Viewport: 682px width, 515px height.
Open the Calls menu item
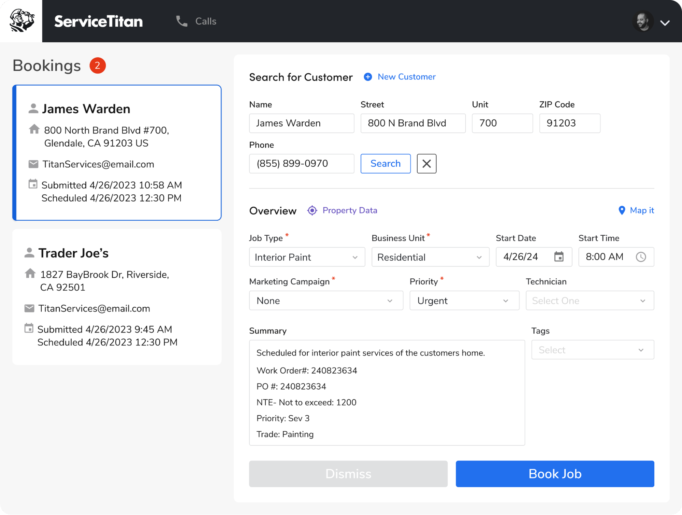[x=205, y=21]
